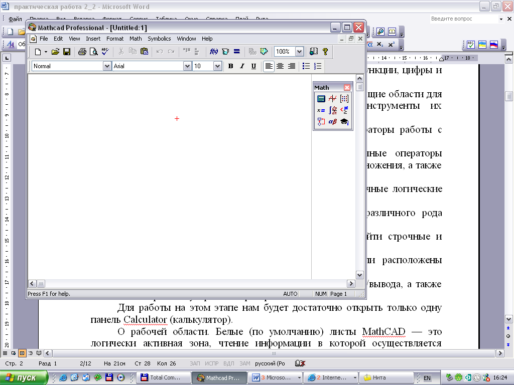Run the spelling check in Mathcad
Viewport: 514px width, 385px height.
tap(105, 52)
